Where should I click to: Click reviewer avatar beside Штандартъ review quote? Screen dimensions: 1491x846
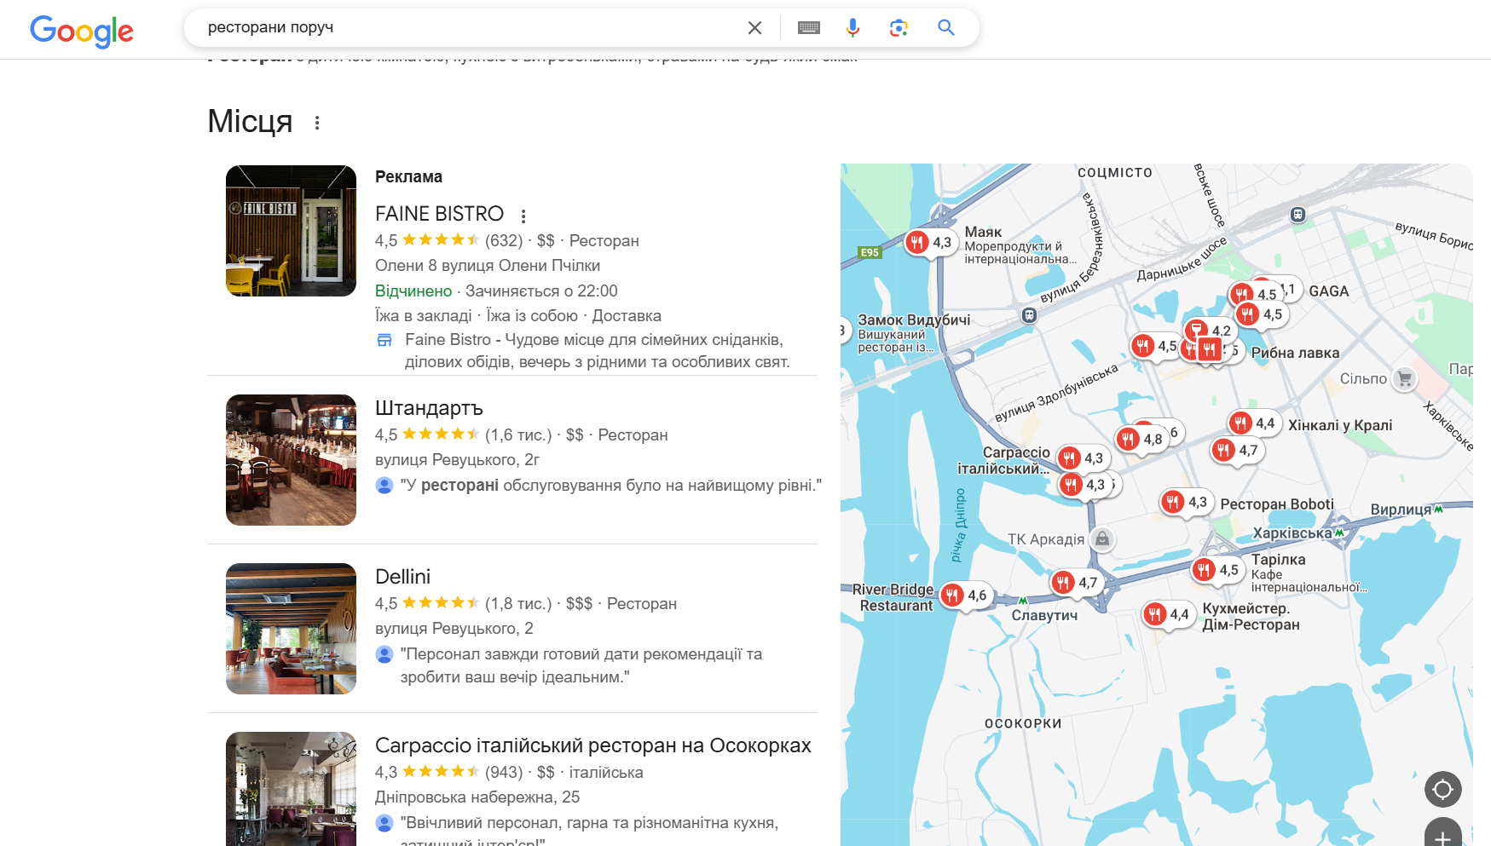tap(384, 486)
